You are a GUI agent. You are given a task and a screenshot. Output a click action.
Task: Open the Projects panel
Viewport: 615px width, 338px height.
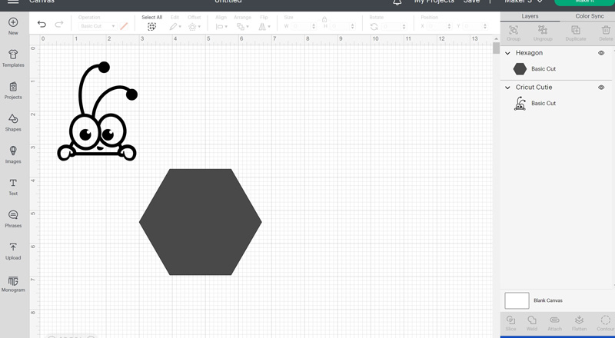point(13,91)
